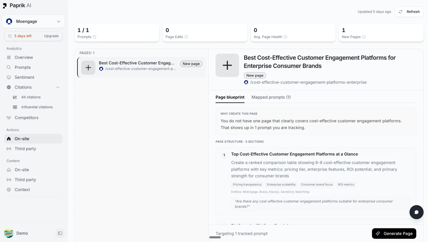Toggle the sidebar collapse icon

[x=60, y=233]
